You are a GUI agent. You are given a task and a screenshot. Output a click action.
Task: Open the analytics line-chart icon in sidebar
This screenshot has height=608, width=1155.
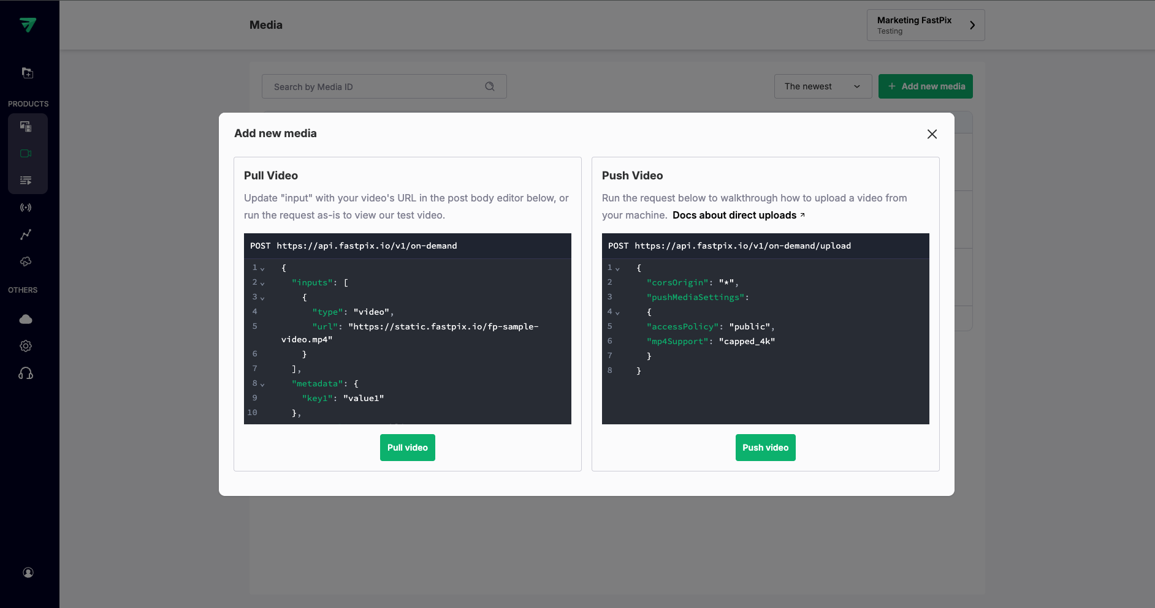click(x=27, y=235)
